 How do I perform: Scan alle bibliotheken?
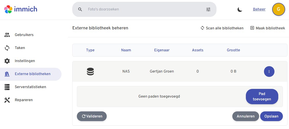pos(222,28)
